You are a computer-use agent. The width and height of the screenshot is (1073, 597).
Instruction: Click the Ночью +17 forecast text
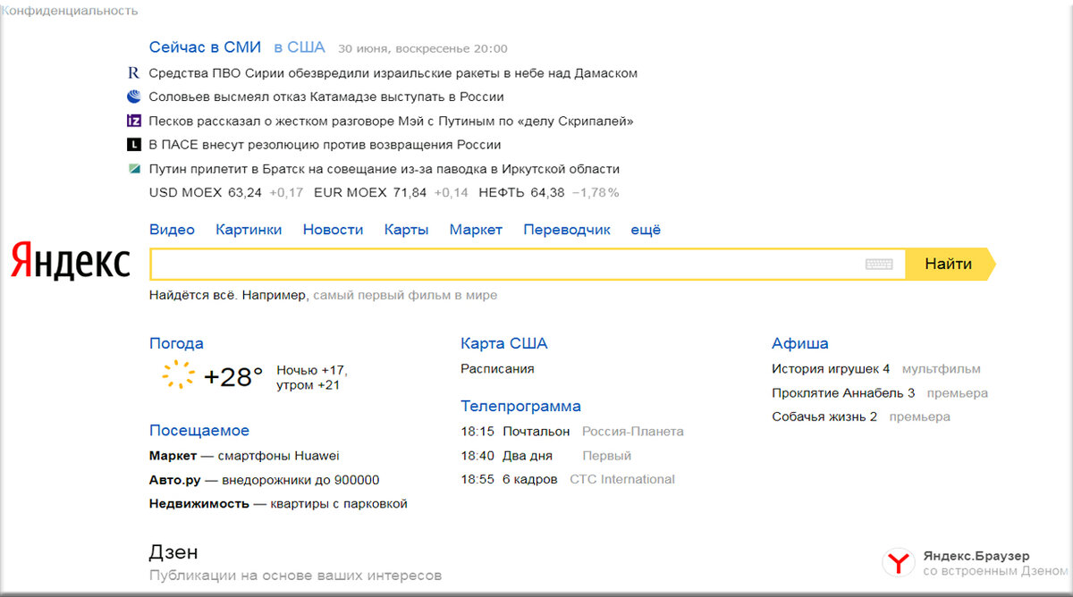click(x=312, y=370)
